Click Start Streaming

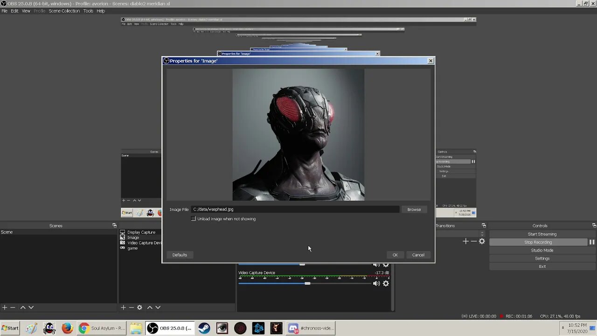[x=542, y=234]
